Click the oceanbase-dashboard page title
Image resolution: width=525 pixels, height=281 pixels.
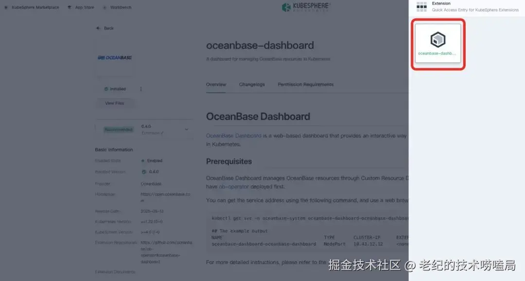[260, 46]
